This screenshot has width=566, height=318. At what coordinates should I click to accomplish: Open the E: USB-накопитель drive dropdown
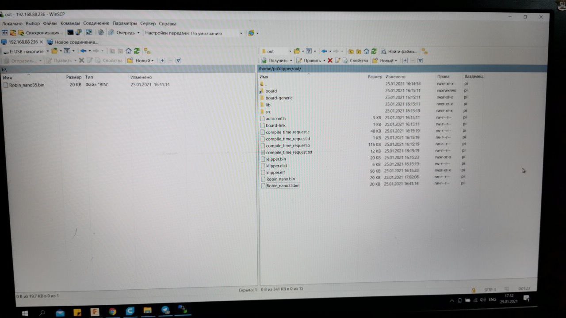tap(26, 51)
